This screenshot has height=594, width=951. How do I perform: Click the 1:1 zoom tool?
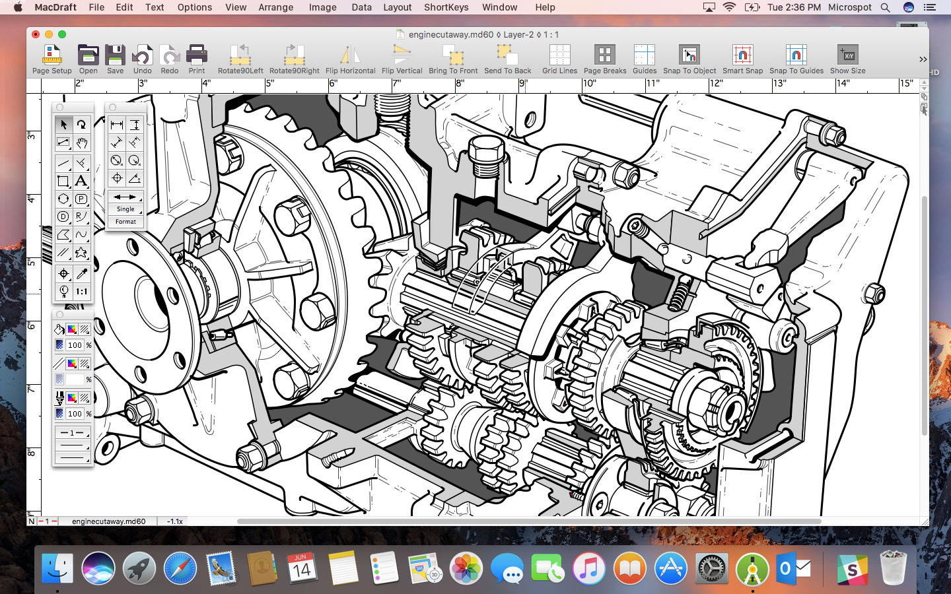point(81,291)
